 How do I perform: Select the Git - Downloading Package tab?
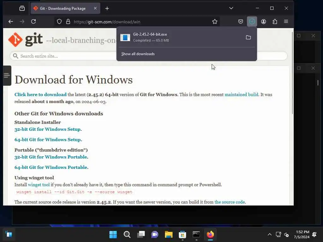(x=65, y=8)
